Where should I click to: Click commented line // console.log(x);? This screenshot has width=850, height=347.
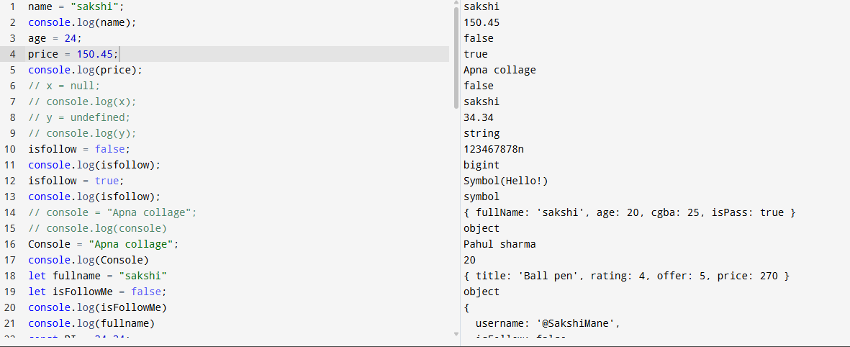[82, 102]
